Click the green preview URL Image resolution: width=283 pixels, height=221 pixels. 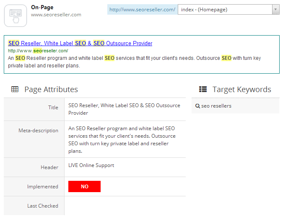pyautogui.click(x=38, y=51)
